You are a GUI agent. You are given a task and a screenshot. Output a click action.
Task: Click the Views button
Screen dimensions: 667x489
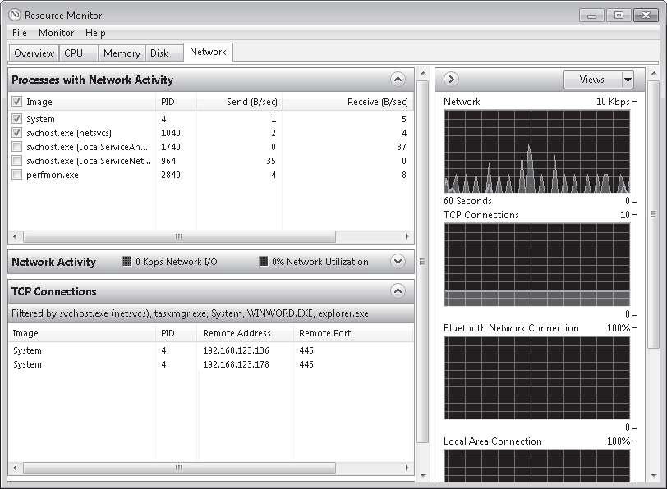click(591, 80)
